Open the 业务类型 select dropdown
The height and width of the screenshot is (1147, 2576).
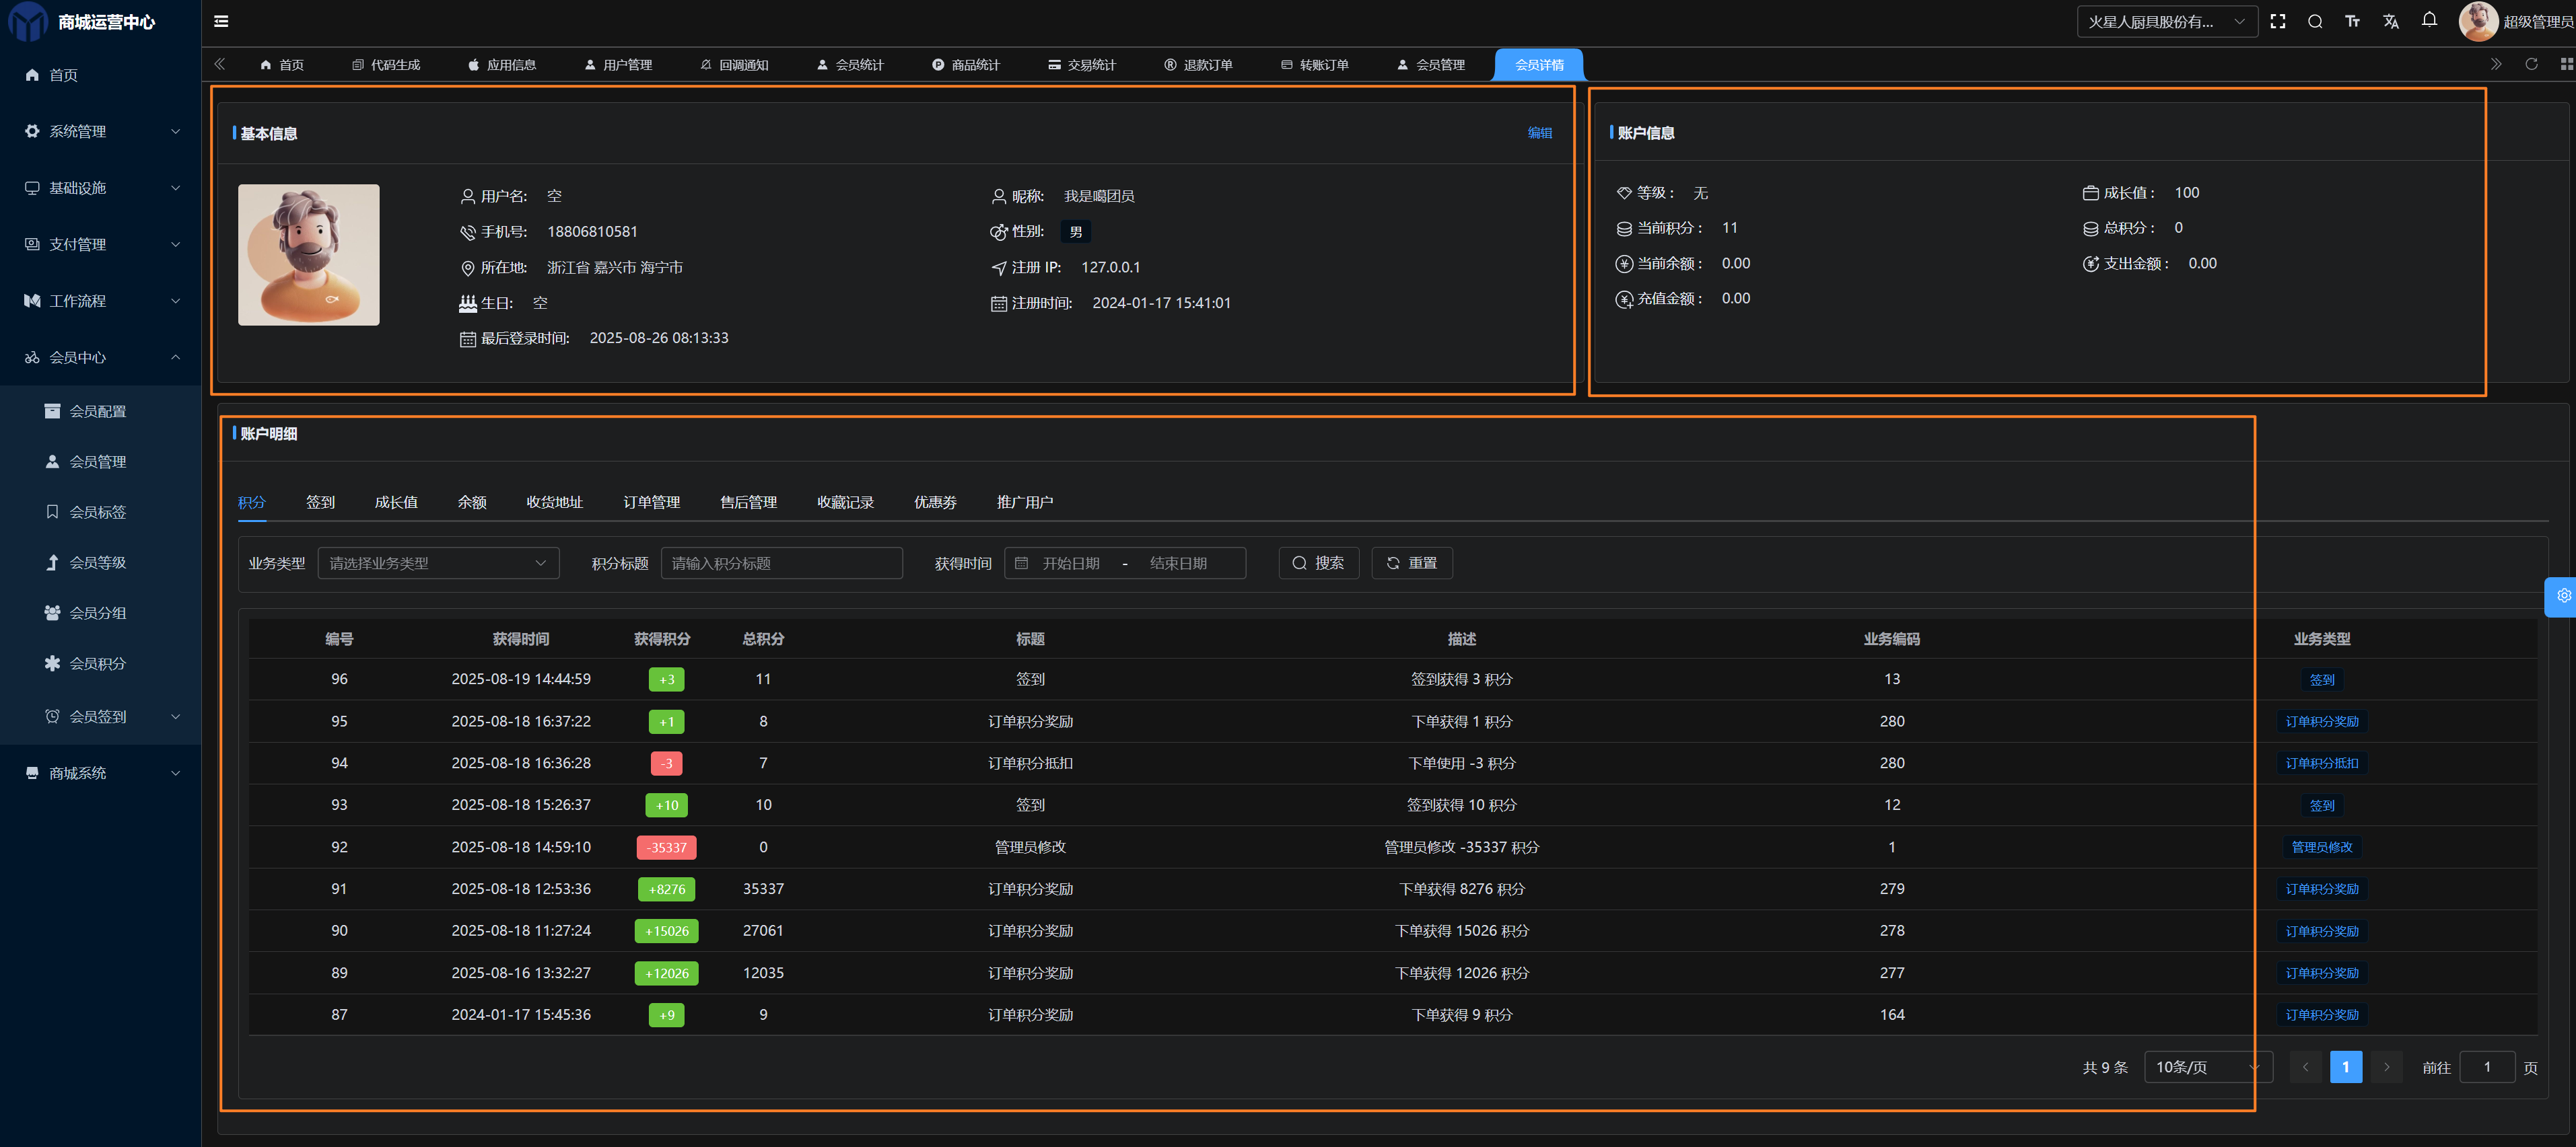click(438, 562)
